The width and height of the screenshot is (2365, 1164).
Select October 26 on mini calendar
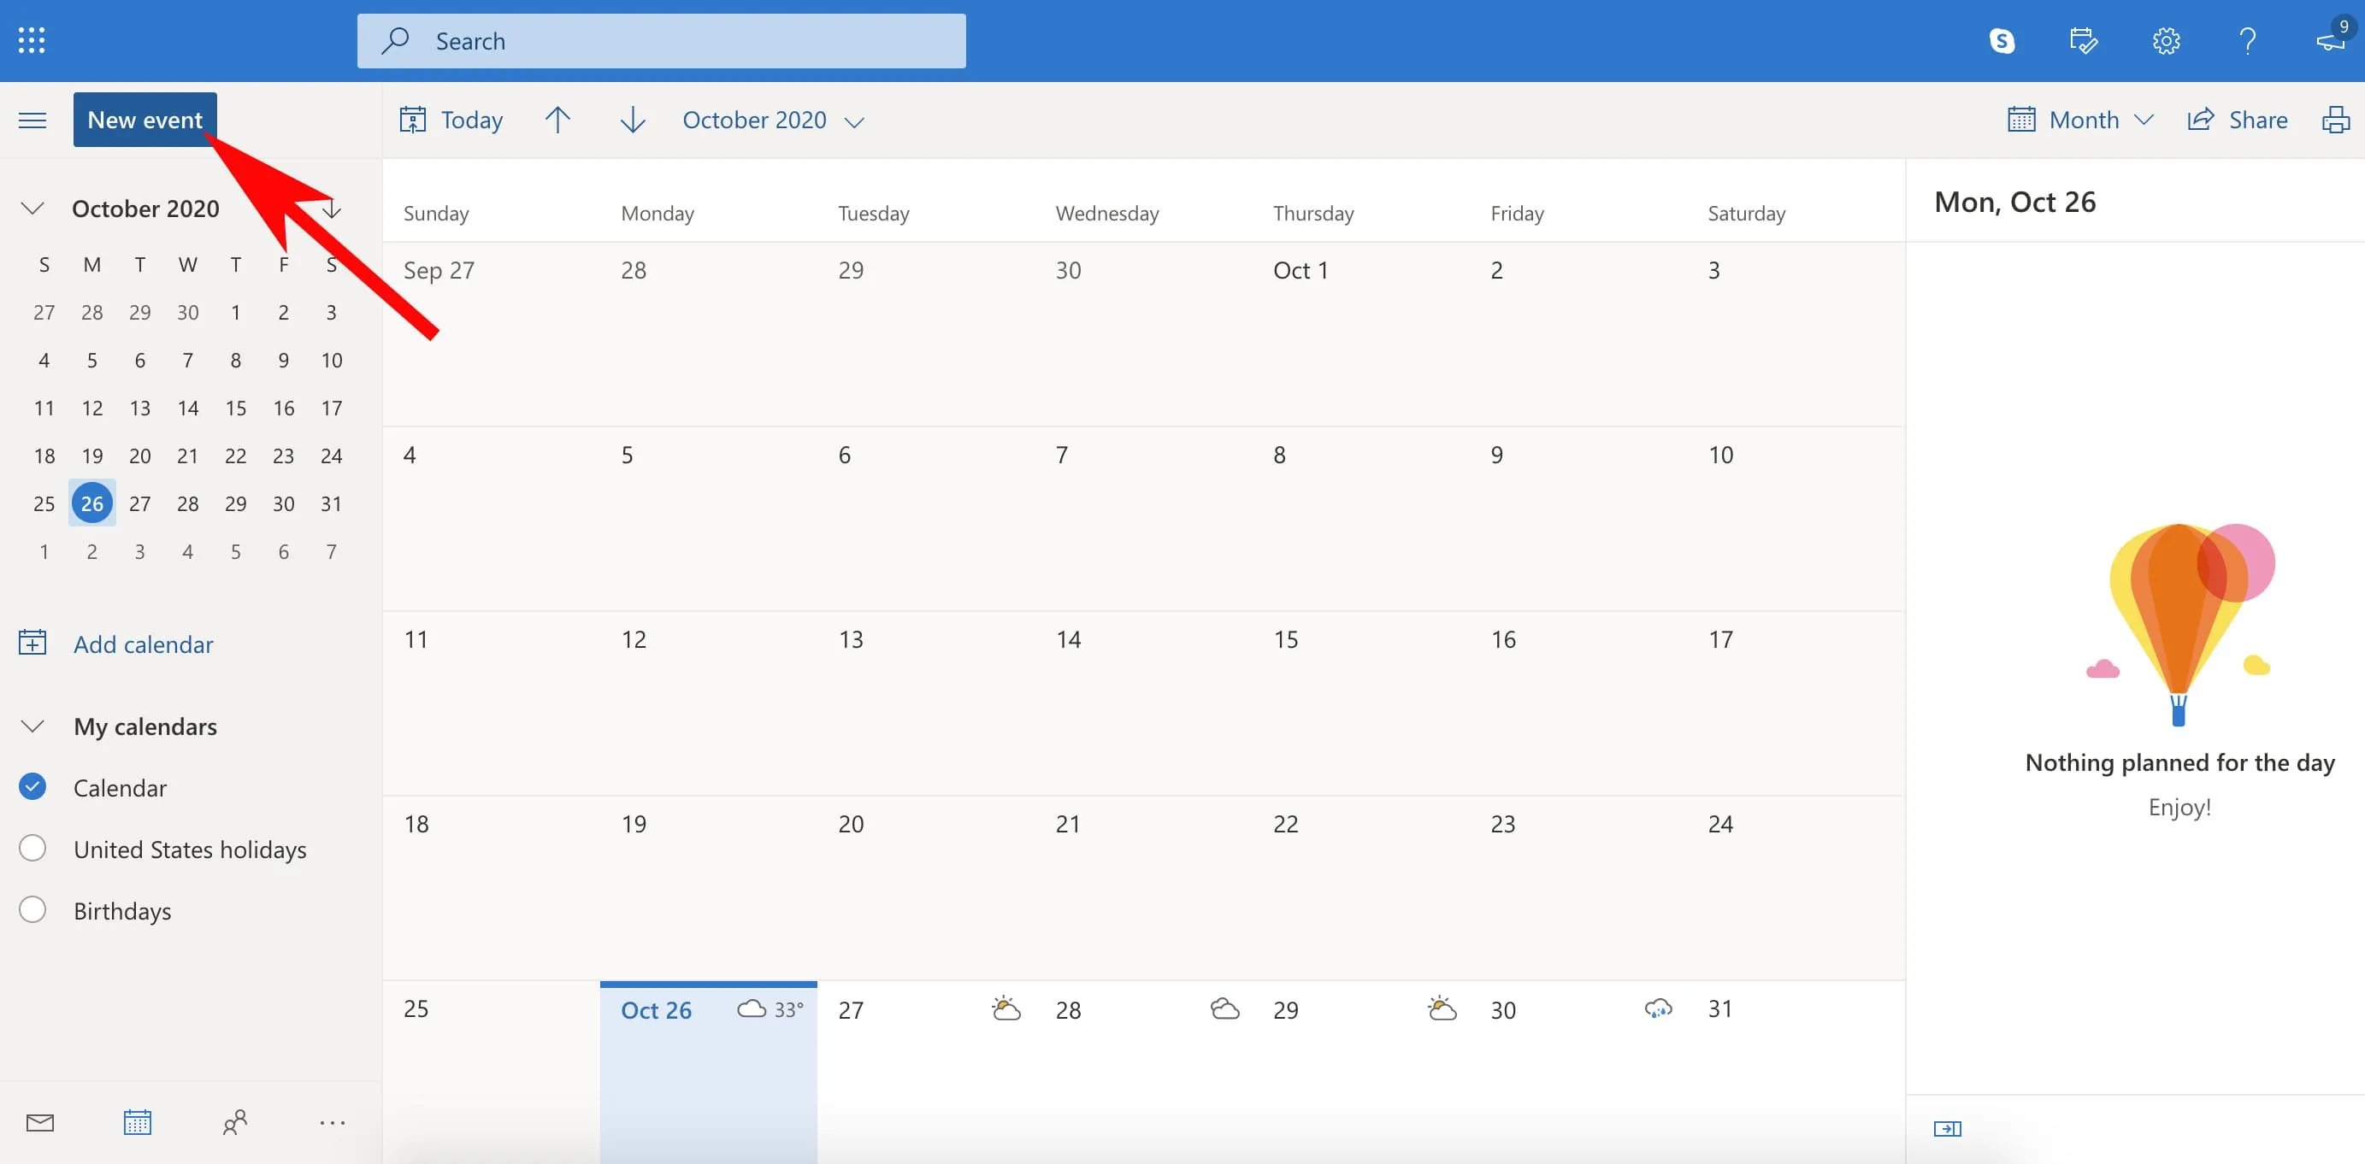pos(91,501)
